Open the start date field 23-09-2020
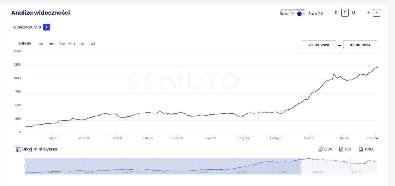The image size is (395, 186). [x=319, y=45]
